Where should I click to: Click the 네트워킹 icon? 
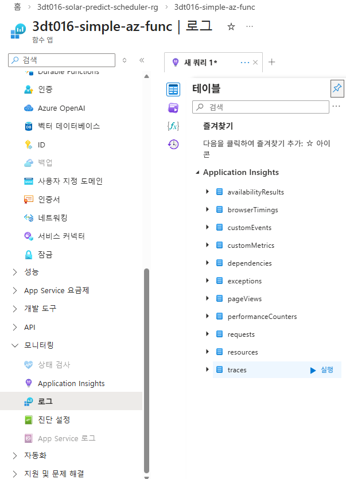tap(29, 218)
